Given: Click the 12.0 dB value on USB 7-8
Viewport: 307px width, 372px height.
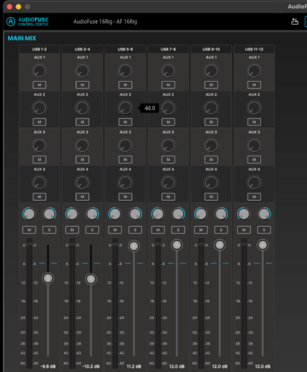Looking at the screenshot, I should pos(177,366).
